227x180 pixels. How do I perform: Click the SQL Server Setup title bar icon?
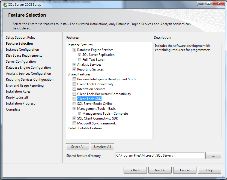(5, 5)
